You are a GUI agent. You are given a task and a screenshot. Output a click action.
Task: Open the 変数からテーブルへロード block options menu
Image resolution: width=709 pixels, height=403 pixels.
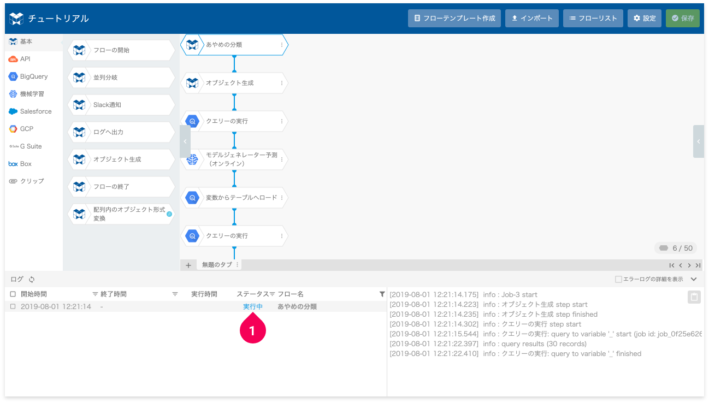pos(282,198)
